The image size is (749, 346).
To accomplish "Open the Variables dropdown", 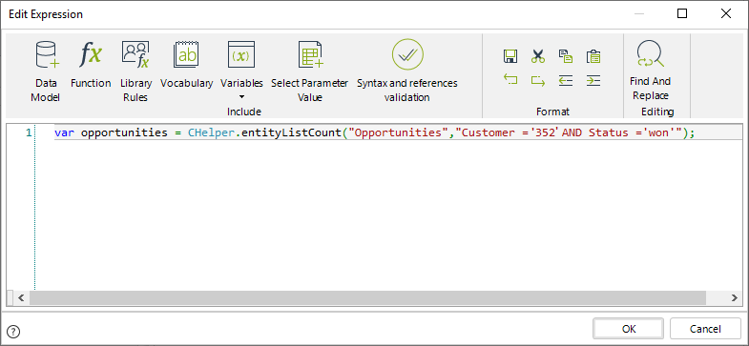I will point(241,71).
